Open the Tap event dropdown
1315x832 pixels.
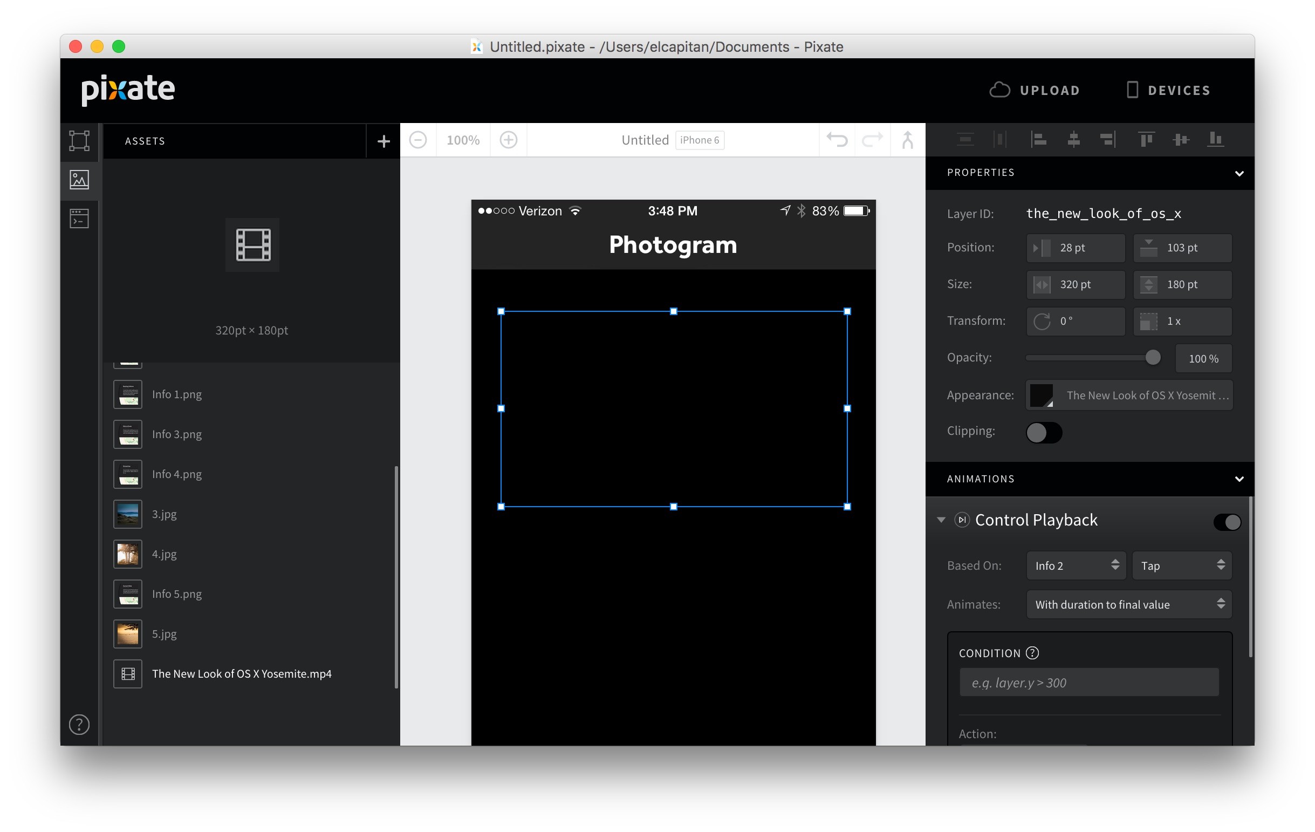point(1182,565)
